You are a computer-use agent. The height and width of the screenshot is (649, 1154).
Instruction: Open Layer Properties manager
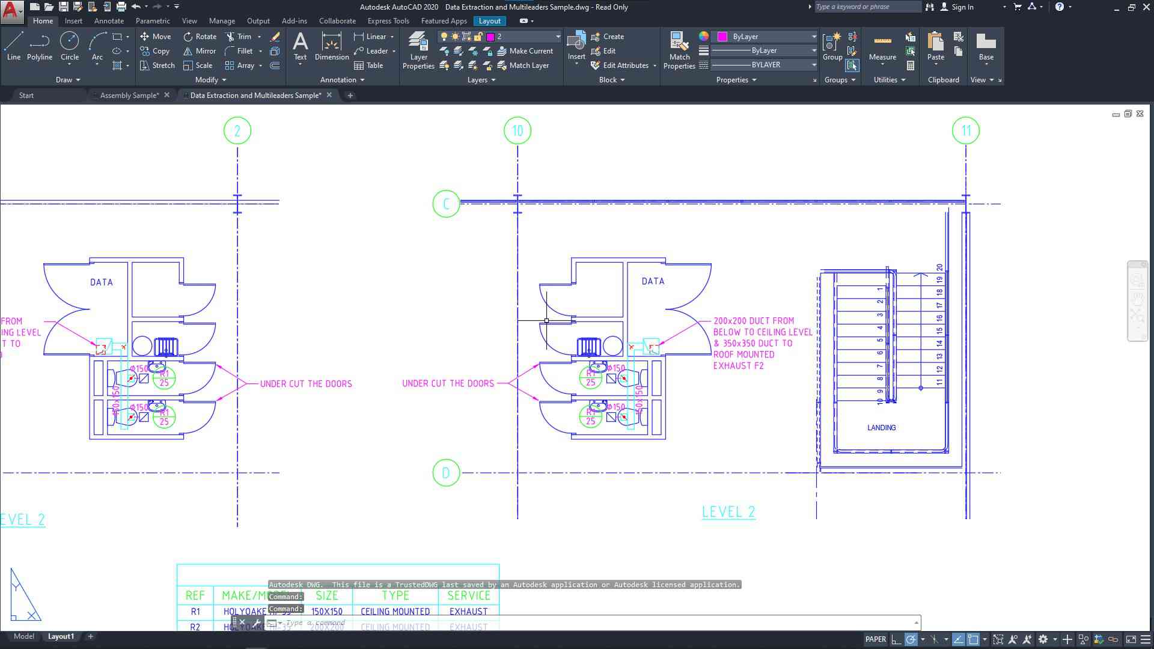click(x=418, y=51)
